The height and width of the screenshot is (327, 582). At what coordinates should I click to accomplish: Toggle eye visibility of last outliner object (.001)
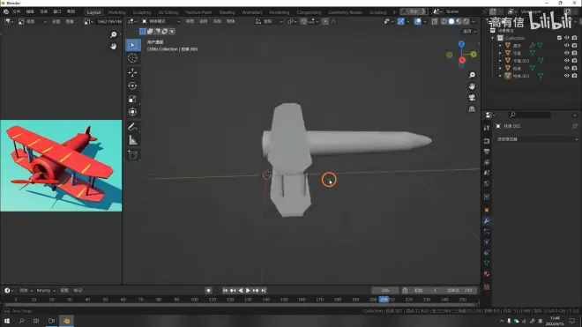[566, 76]
